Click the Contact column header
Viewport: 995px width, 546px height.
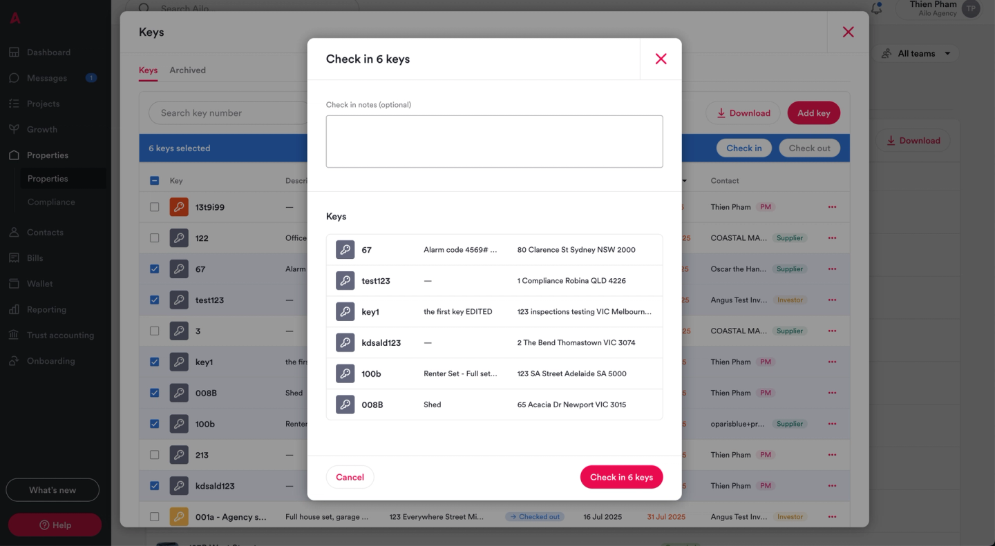click(725, 181)
